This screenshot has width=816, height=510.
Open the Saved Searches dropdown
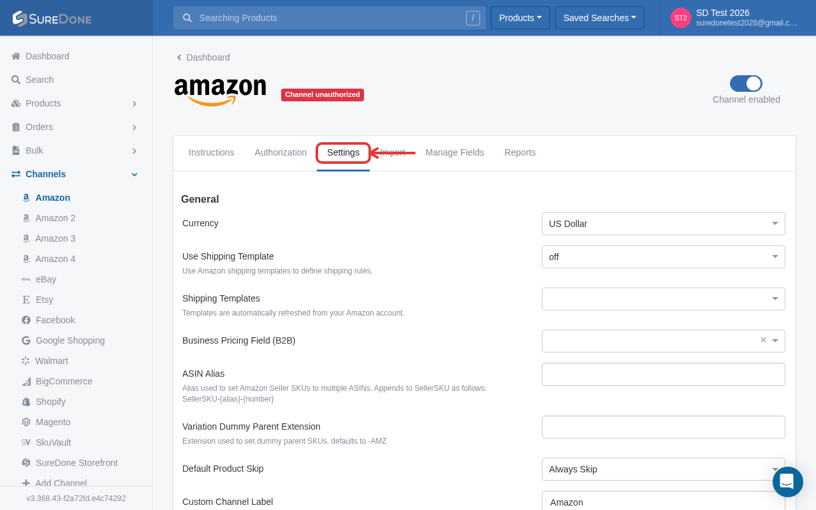pos(600,18)
